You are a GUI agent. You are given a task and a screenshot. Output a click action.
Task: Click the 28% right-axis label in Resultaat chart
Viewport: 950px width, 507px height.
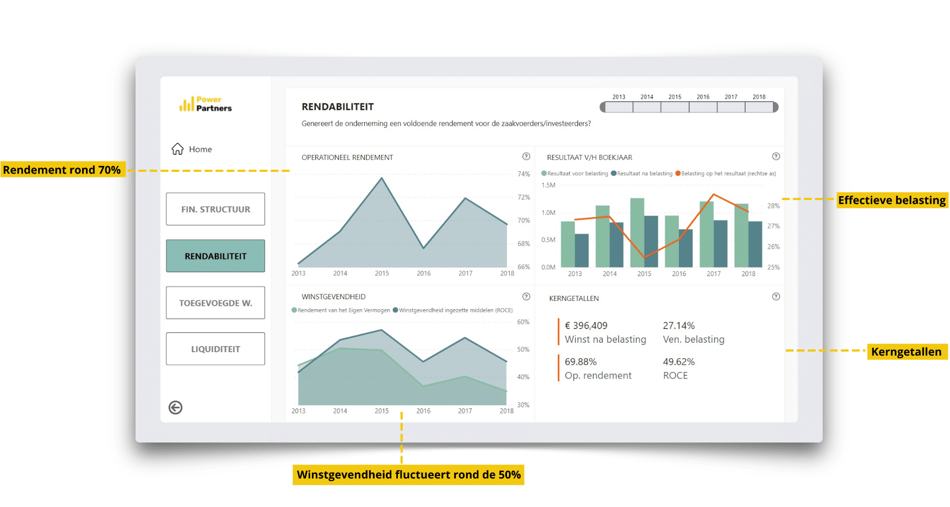(774, 206)
